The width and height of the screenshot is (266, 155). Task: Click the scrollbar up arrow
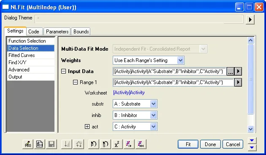[250, 41]
